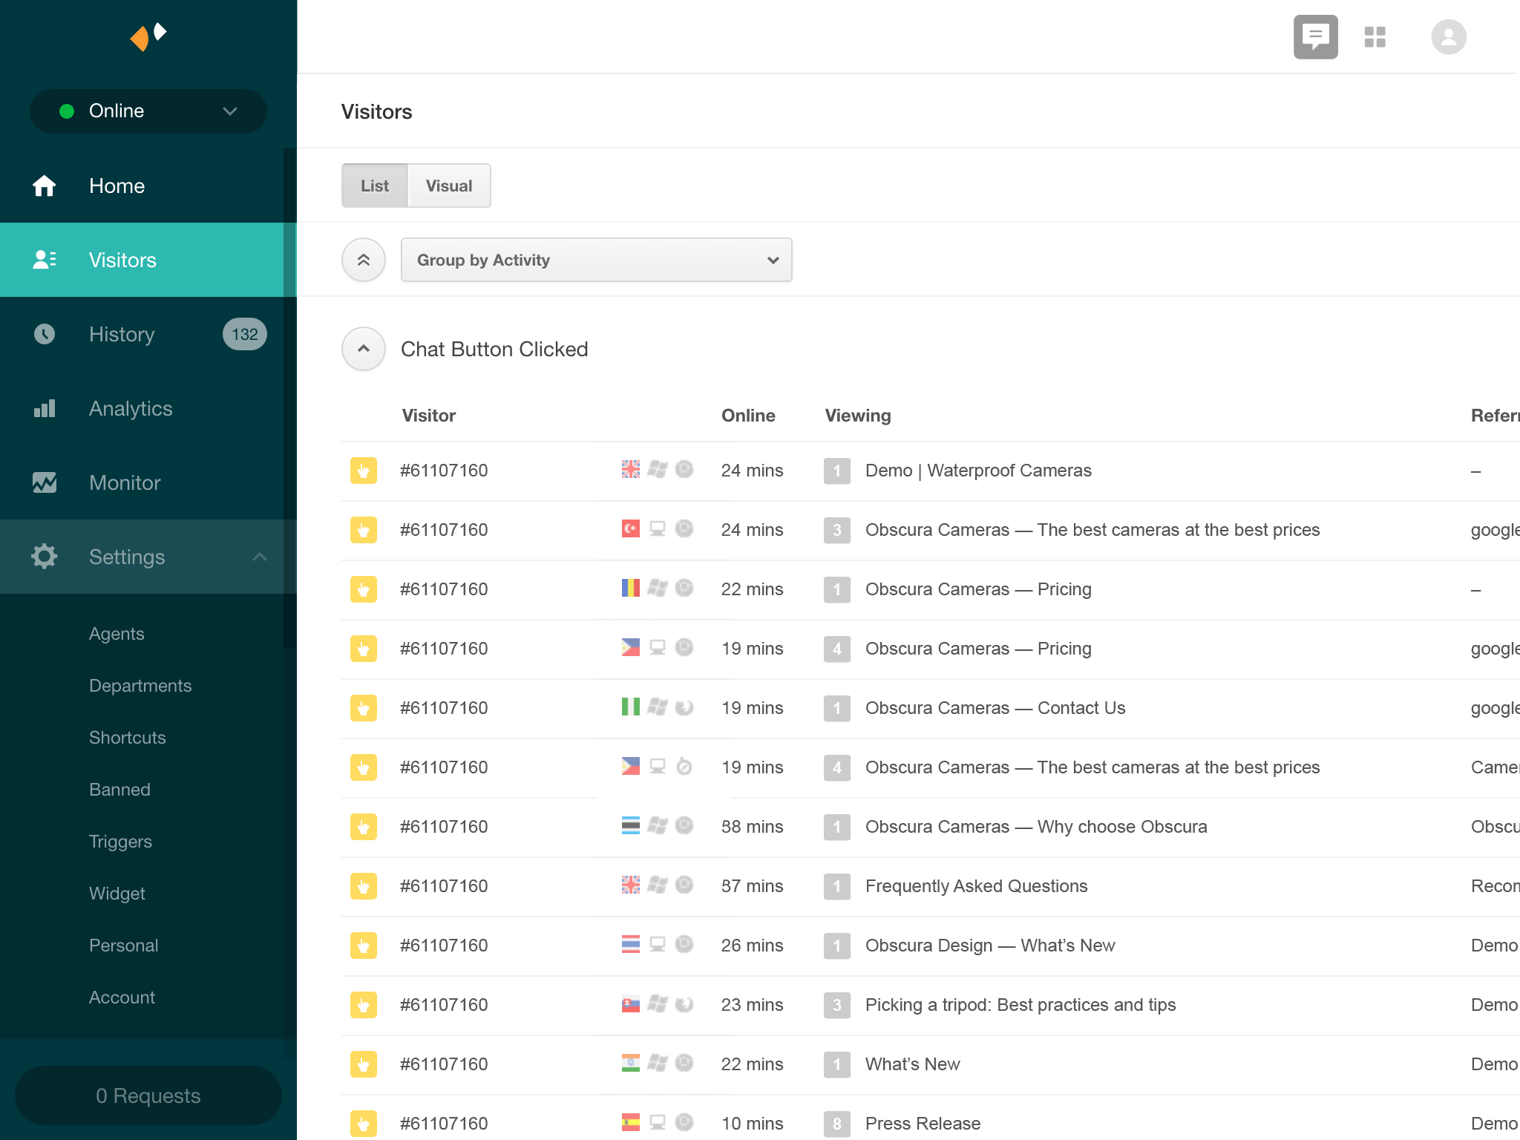Click the upward sort arrow icon
1520x1140 pixels.
tap(364, 260)
